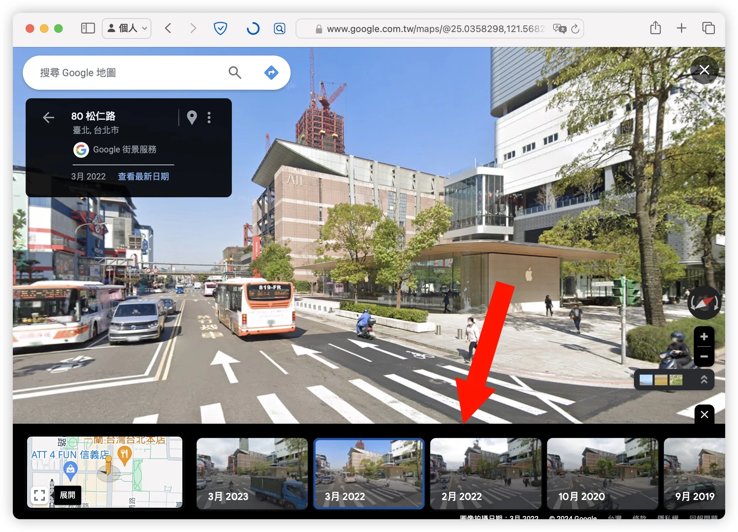Expand the imagery layer thumbnails strip
The width and height of the screenshot is (738, 532).
[704, 380]
